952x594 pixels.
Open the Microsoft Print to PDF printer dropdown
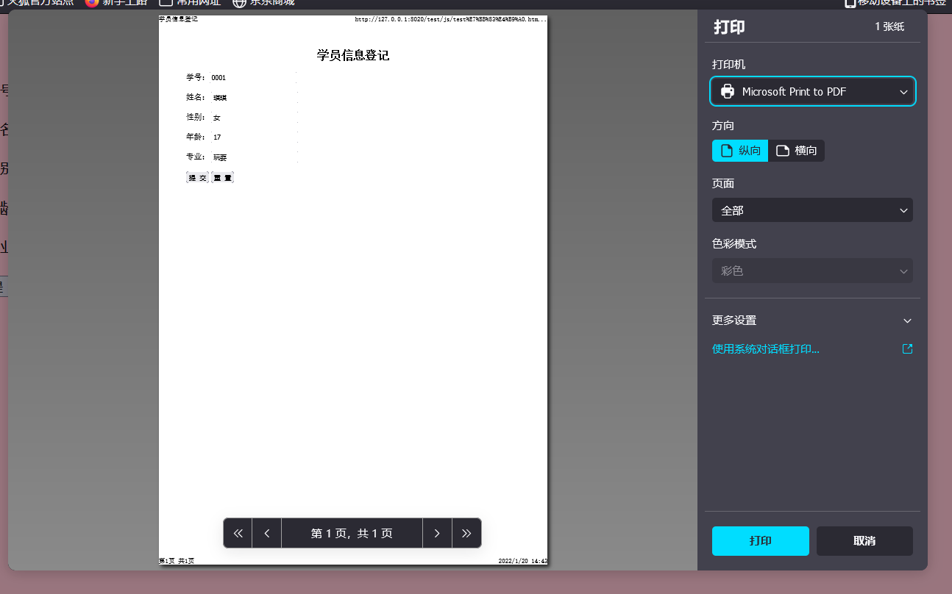point(812,91)
